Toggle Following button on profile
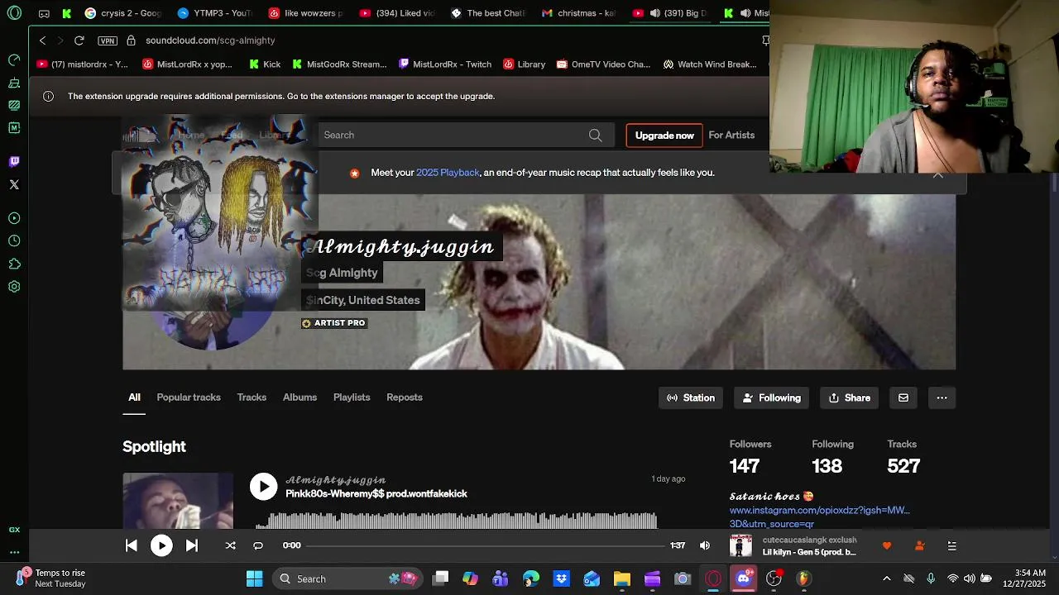 click(772, 397)
